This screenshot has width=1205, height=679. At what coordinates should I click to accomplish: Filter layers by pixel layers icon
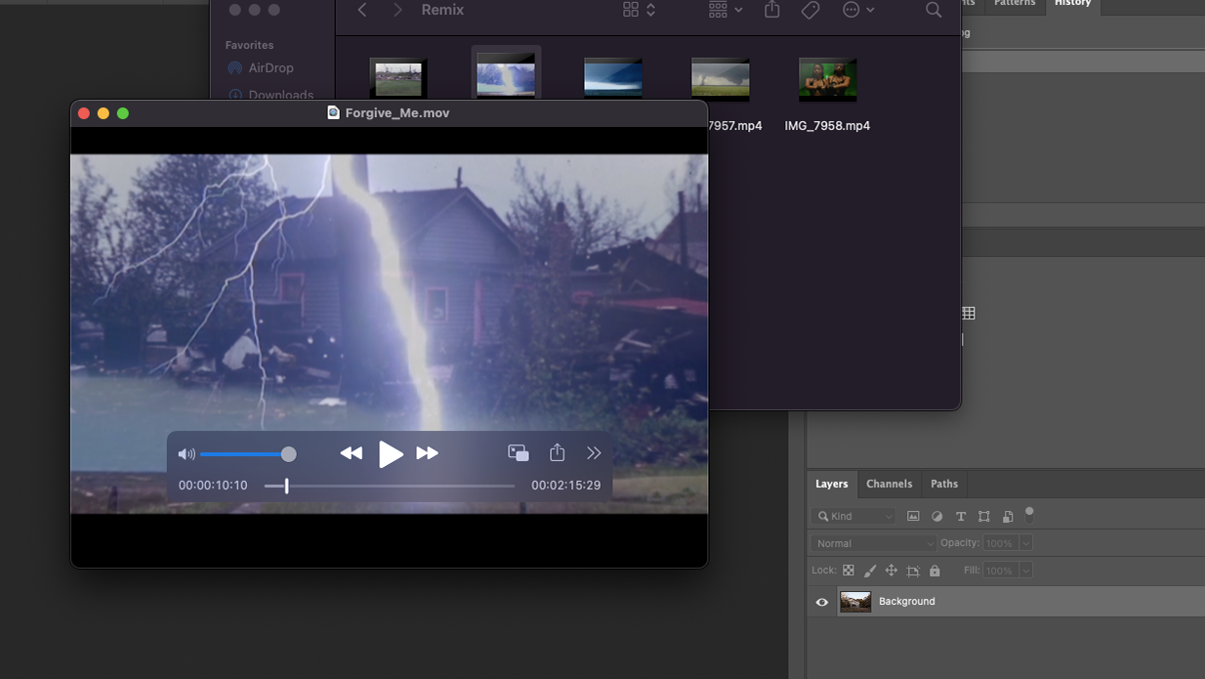tap(913, 516)
